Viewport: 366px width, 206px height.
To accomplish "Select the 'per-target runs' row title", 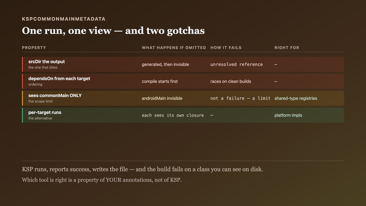I will click(45, 112).
